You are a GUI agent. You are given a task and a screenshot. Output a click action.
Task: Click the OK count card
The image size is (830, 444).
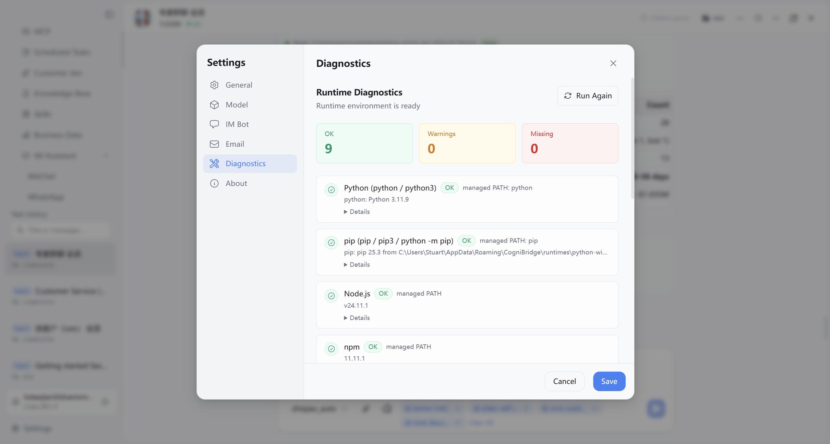coord(365,143)
